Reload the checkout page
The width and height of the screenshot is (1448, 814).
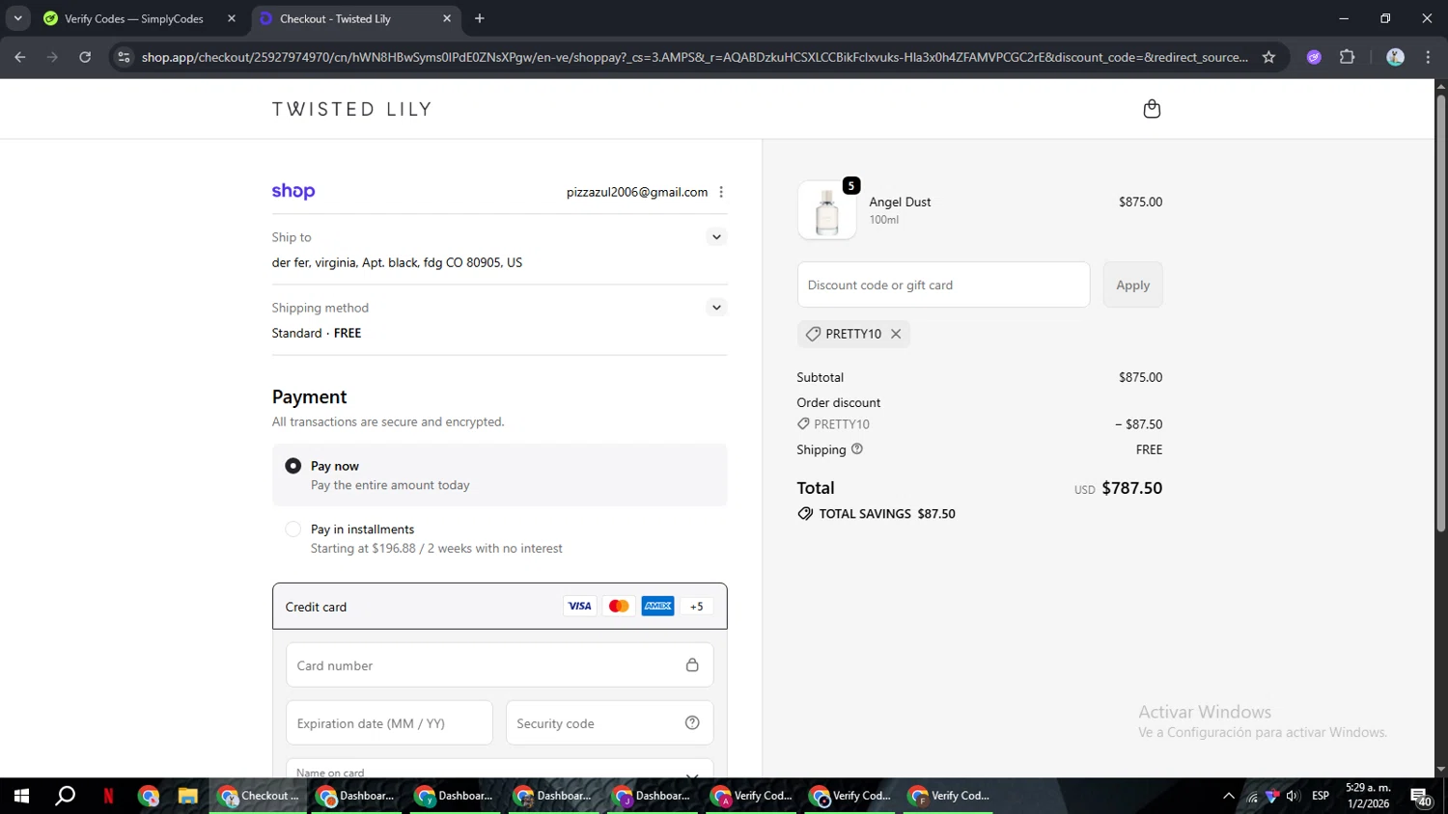pyautogui.click(x=85, y=57)
